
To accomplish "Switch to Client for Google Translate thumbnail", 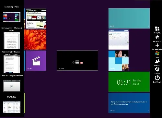I will coord(12,86).
